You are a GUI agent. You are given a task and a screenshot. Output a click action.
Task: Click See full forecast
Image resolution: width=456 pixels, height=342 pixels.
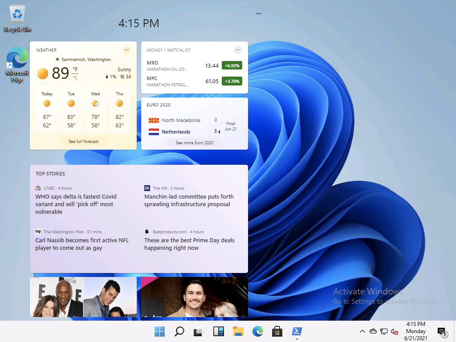pos(83,141)
